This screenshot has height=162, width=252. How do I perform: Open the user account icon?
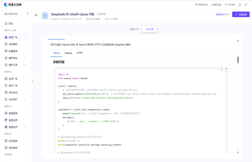(246, 5)
